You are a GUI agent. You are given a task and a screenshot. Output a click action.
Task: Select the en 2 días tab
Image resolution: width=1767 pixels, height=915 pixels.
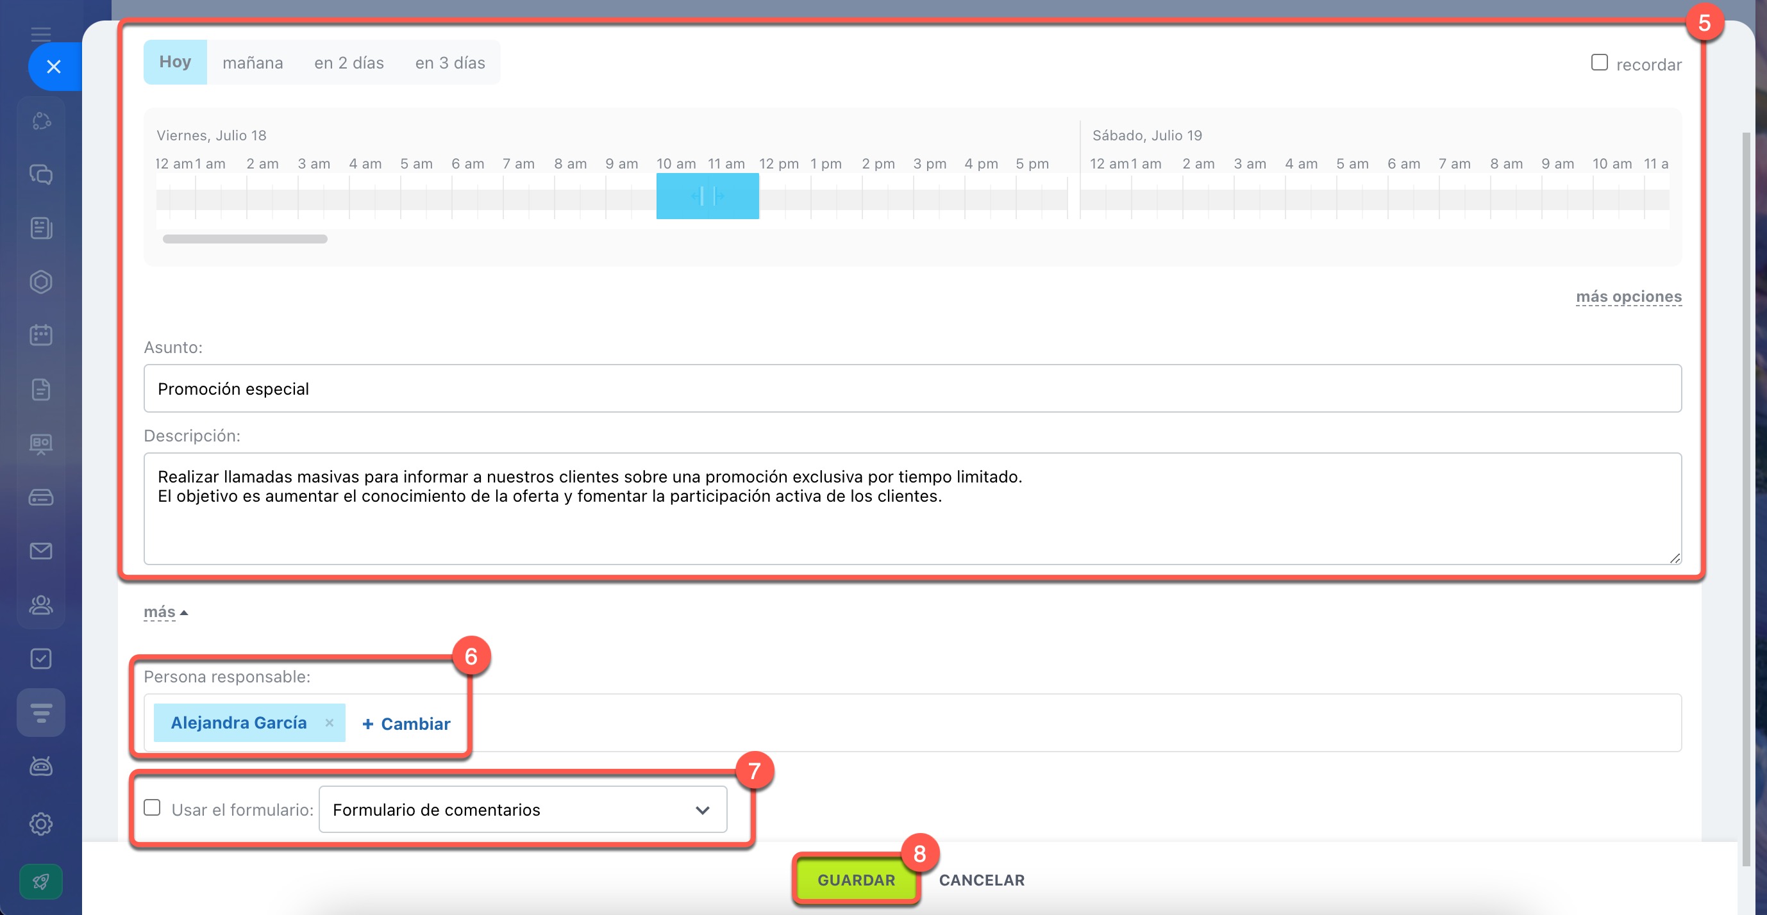point(349,62)
